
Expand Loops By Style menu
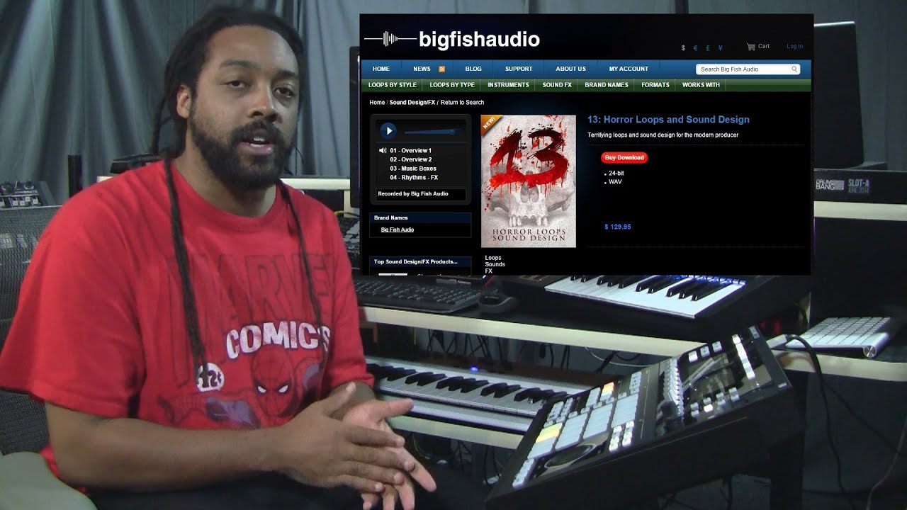pos(393,85)
